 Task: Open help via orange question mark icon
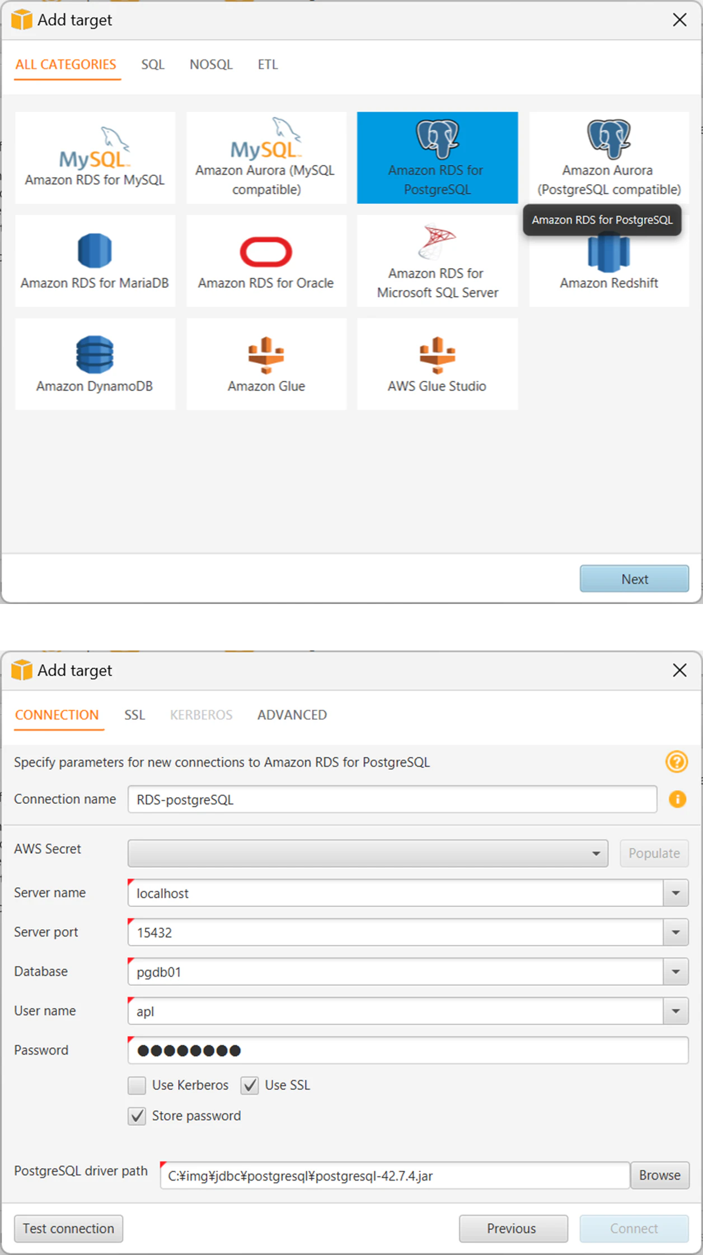click(x=677, y=762)
